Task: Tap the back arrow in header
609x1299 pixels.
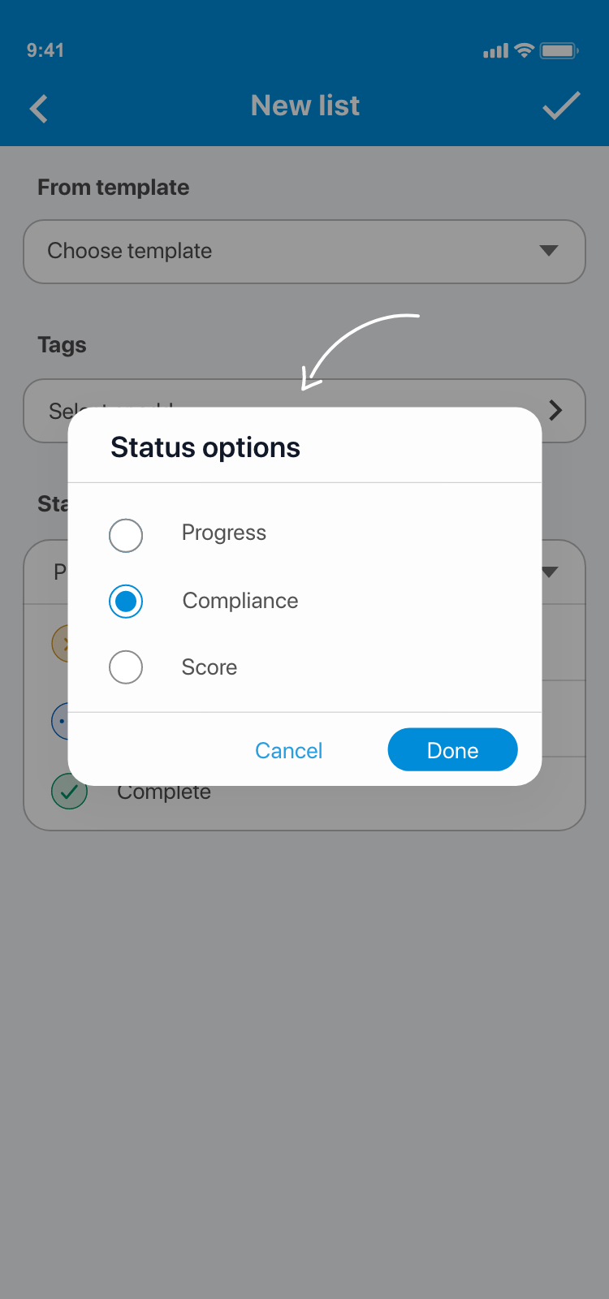Action: tap(39, 108)
